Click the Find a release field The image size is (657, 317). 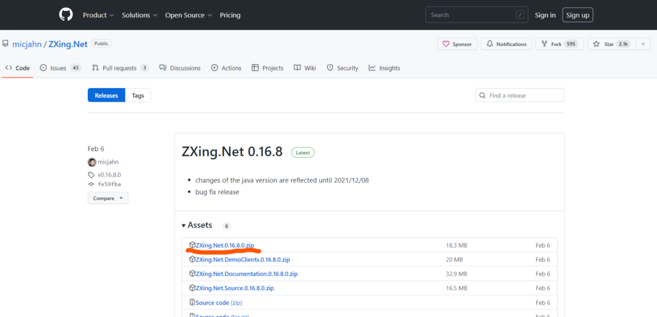pyautogui.click(x=520, y=95)
